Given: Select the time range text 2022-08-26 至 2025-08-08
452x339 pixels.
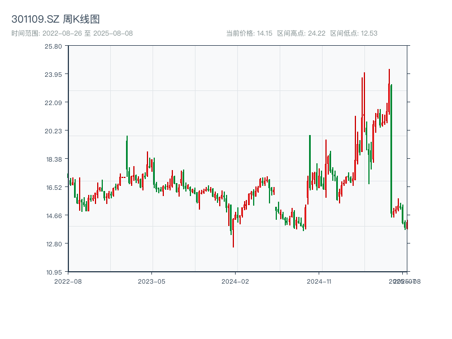Looking at the screenshot, I should [88, 33].
